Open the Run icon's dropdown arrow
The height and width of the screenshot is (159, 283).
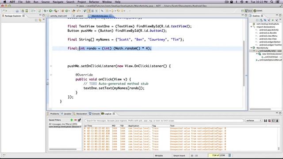[53, 11]
